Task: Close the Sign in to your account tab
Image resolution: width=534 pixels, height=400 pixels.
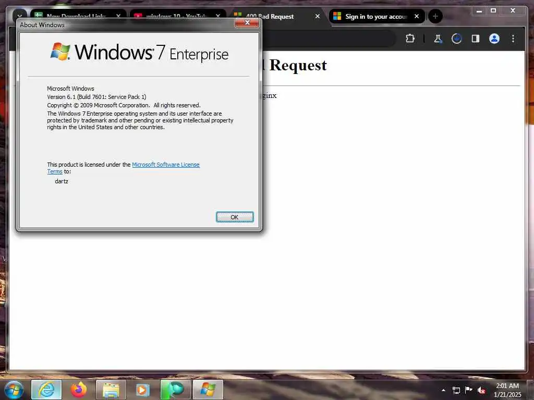Action: (x=417, y=16)
